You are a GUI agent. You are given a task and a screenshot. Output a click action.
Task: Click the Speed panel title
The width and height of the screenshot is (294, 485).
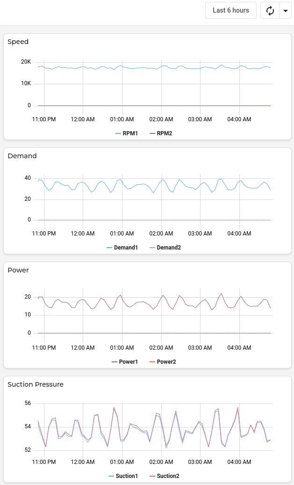point(18,42)
